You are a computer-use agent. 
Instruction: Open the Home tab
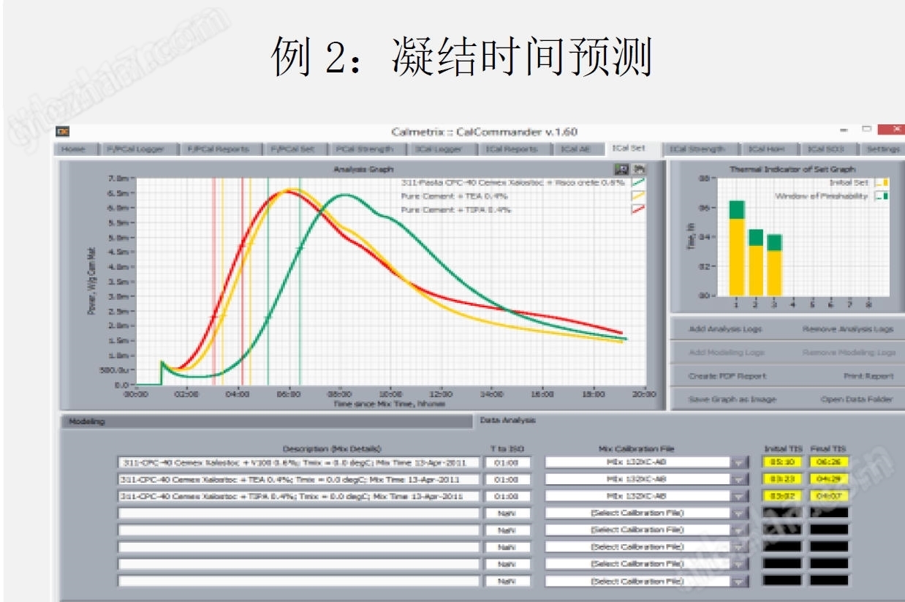(x=73, y=149)
